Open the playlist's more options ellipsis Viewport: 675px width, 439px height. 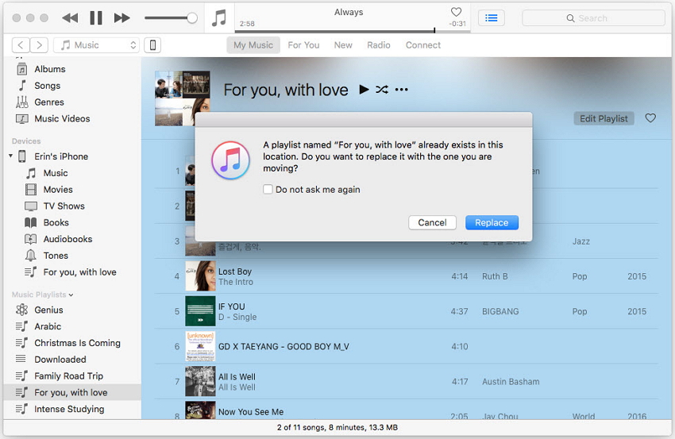click(x=401, y=90)
